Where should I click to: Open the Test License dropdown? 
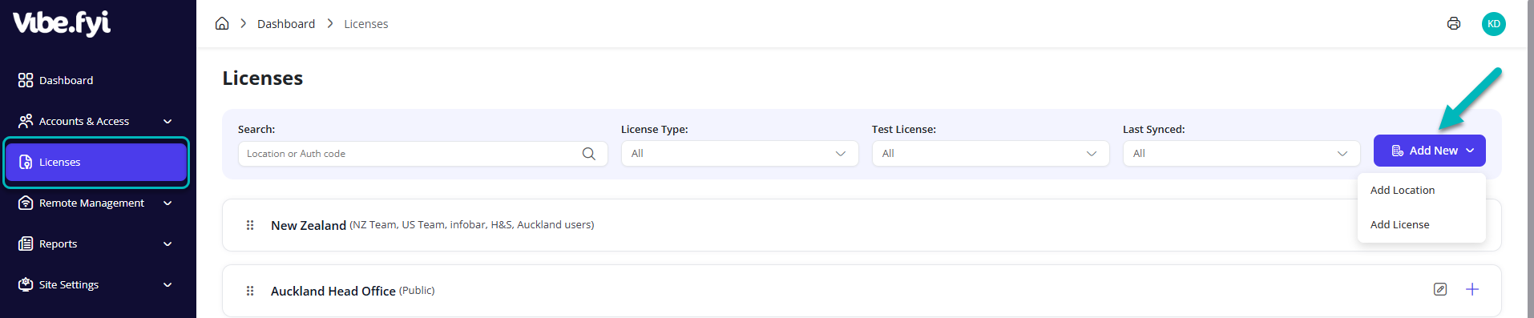991,154
